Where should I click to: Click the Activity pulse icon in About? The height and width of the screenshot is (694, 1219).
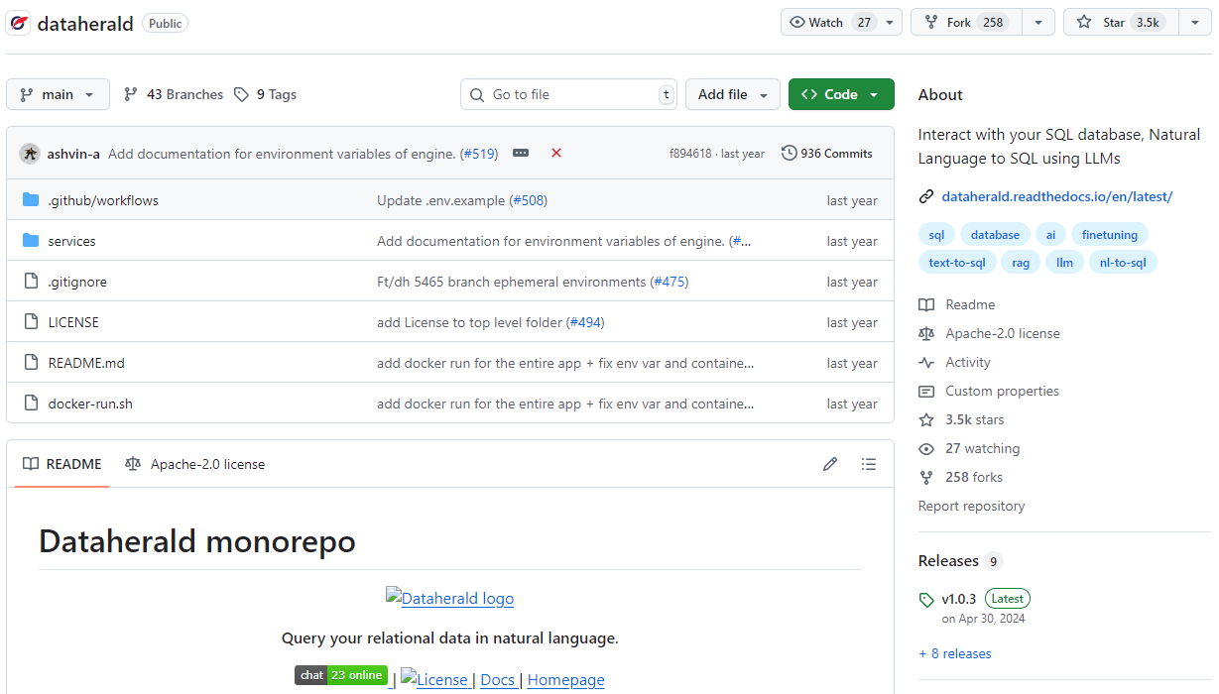click(925, 362)
